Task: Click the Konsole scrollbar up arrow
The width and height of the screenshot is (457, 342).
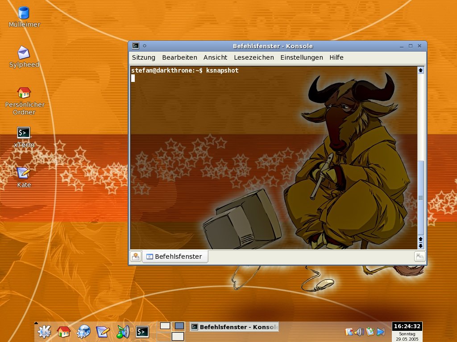Action: [420, 70]
